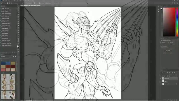Screen dimensions: 179x101
Task: Select the Horizontal Type tool
Action: click(x=18, y=35)
